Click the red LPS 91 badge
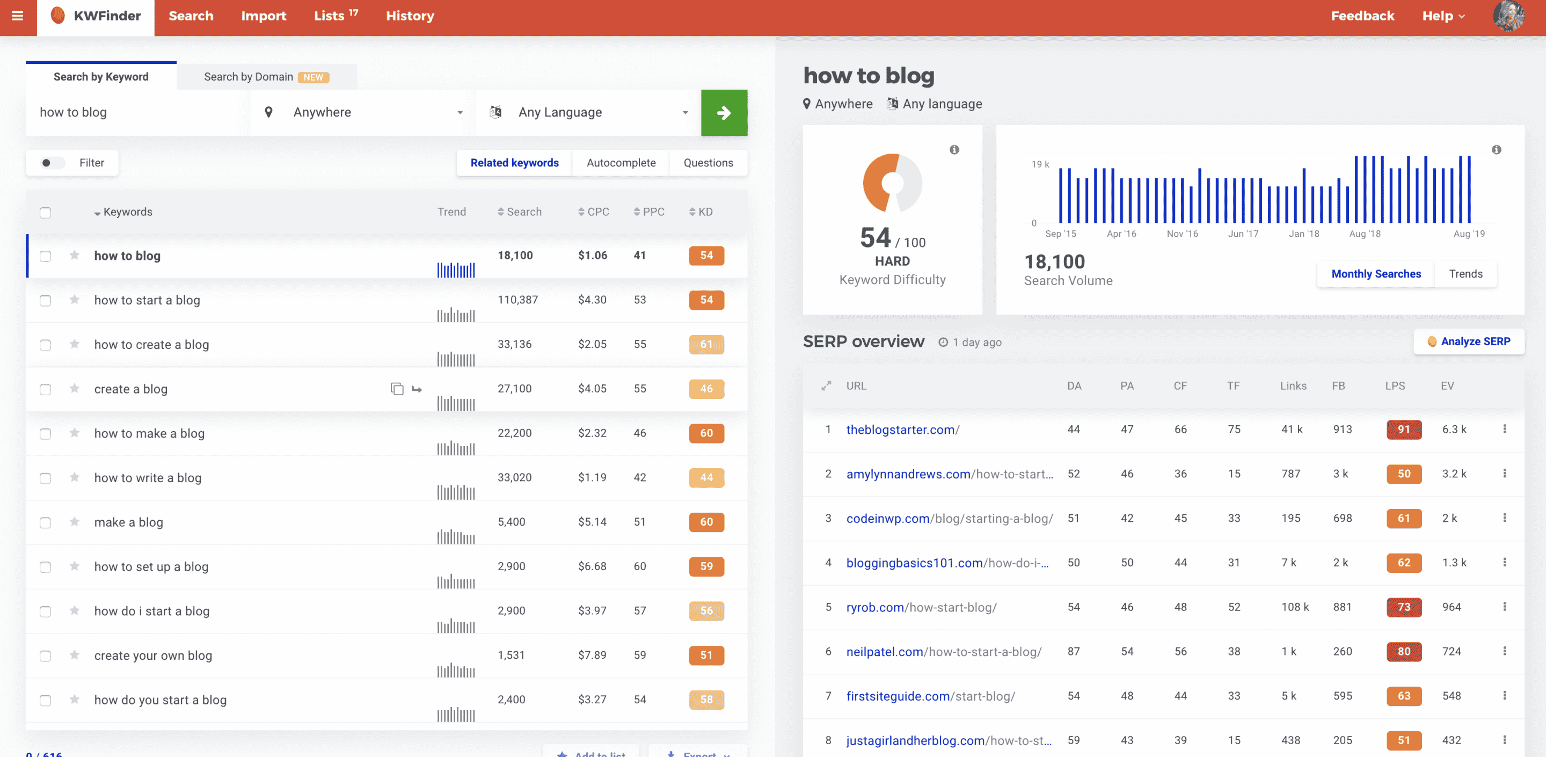Image resolution: width=1546 pixels, height=757 pixels. 1404,429
